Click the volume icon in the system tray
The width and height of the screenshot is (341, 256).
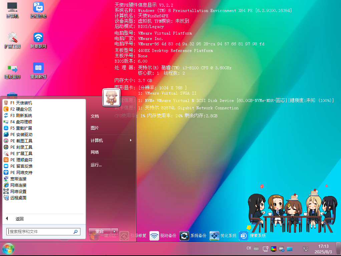click(x=289, y=249)
